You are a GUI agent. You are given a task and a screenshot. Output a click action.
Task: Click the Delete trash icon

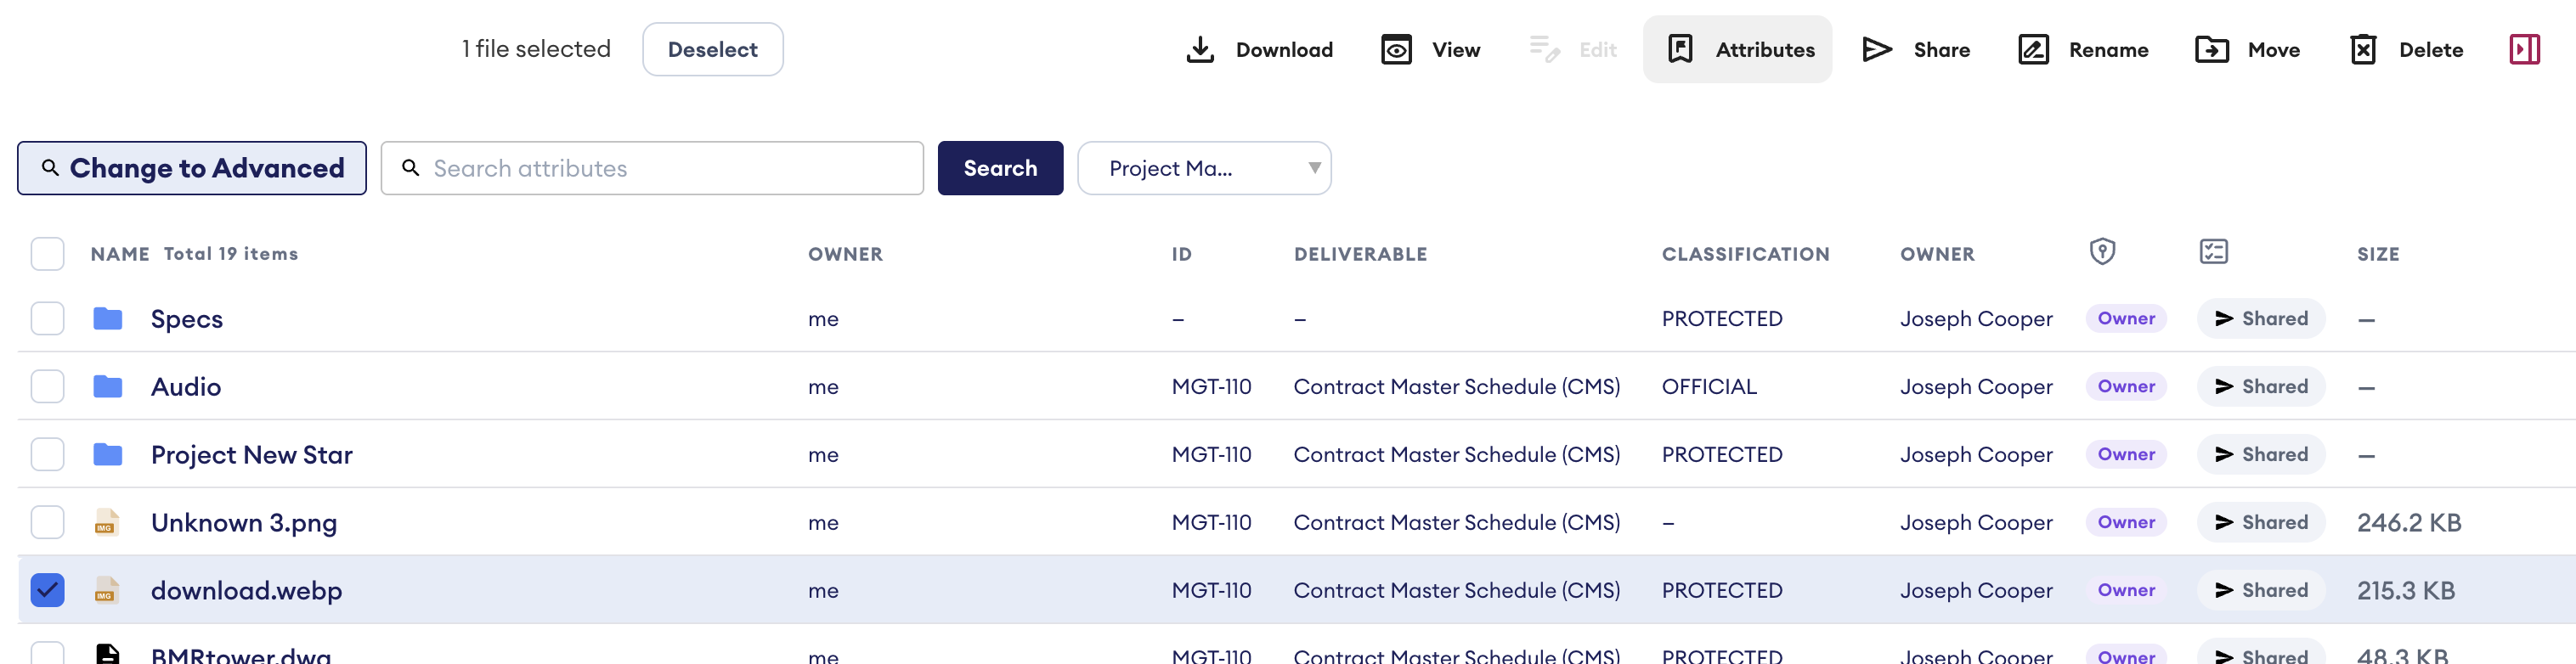(2362, 49)
